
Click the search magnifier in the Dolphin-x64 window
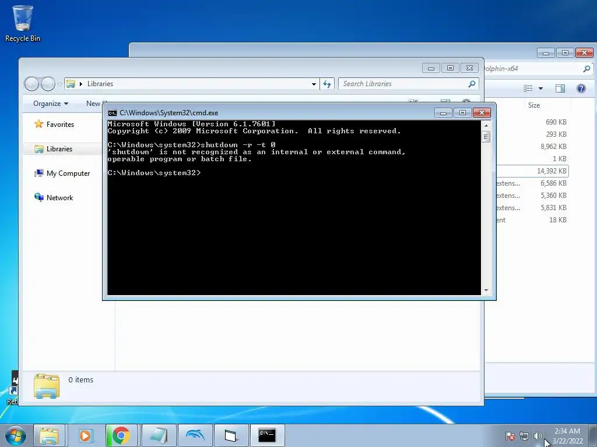[587, 69]
